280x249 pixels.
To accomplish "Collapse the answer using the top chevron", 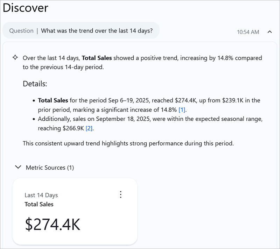I will pos(269,32).
